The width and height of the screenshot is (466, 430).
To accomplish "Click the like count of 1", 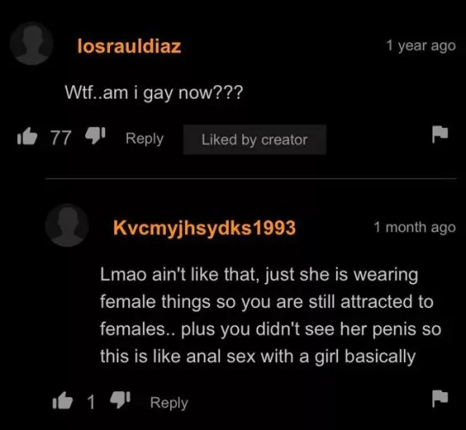I will pos(91,402).
